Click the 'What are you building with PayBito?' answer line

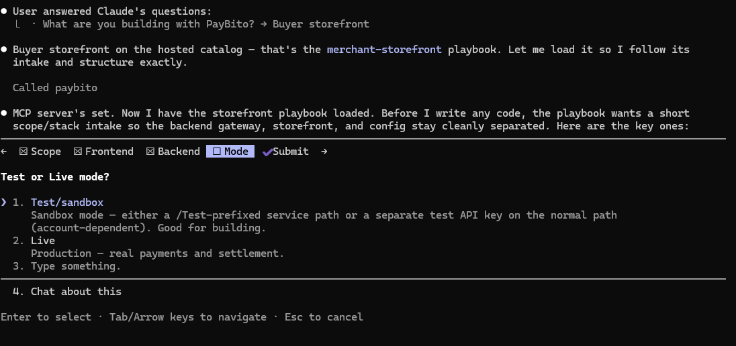pyautogui.click(x=205, y=24)
